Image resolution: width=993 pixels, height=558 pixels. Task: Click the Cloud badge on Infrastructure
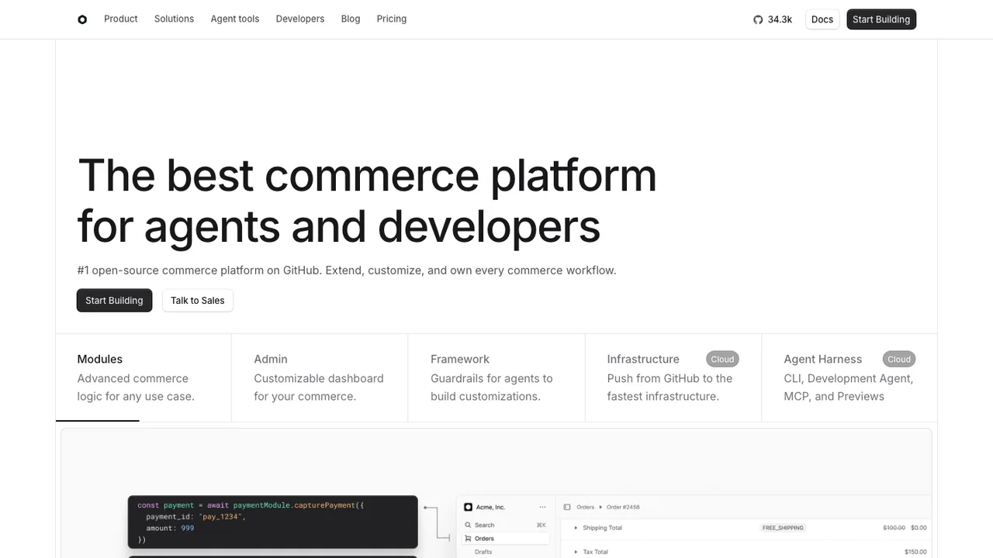(x=722, y=359)
